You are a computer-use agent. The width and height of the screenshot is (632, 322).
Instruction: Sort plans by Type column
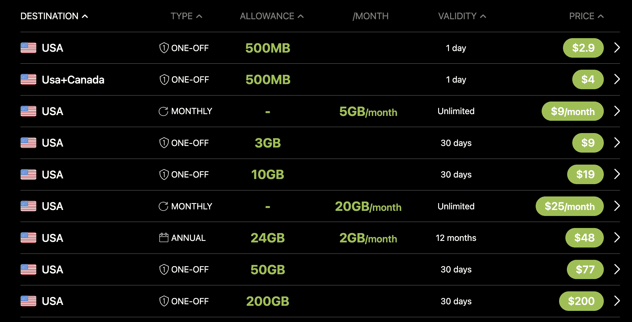click(x=186, y=16)
